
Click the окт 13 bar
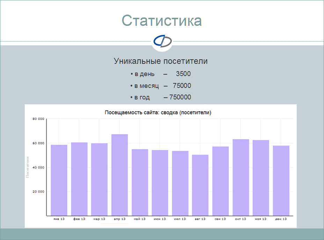241,177
